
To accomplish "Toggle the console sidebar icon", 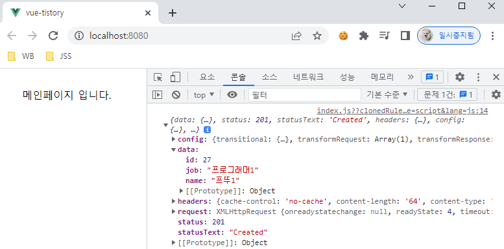I will (157, 94).
